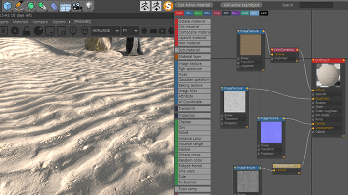Open the blue deformer capsule tool
Image resolution: width=348 pixels, height=195 pixels.
click(54, 6)
